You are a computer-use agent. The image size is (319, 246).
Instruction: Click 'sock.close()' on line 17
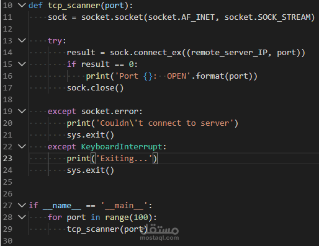(x=95, y=88)
